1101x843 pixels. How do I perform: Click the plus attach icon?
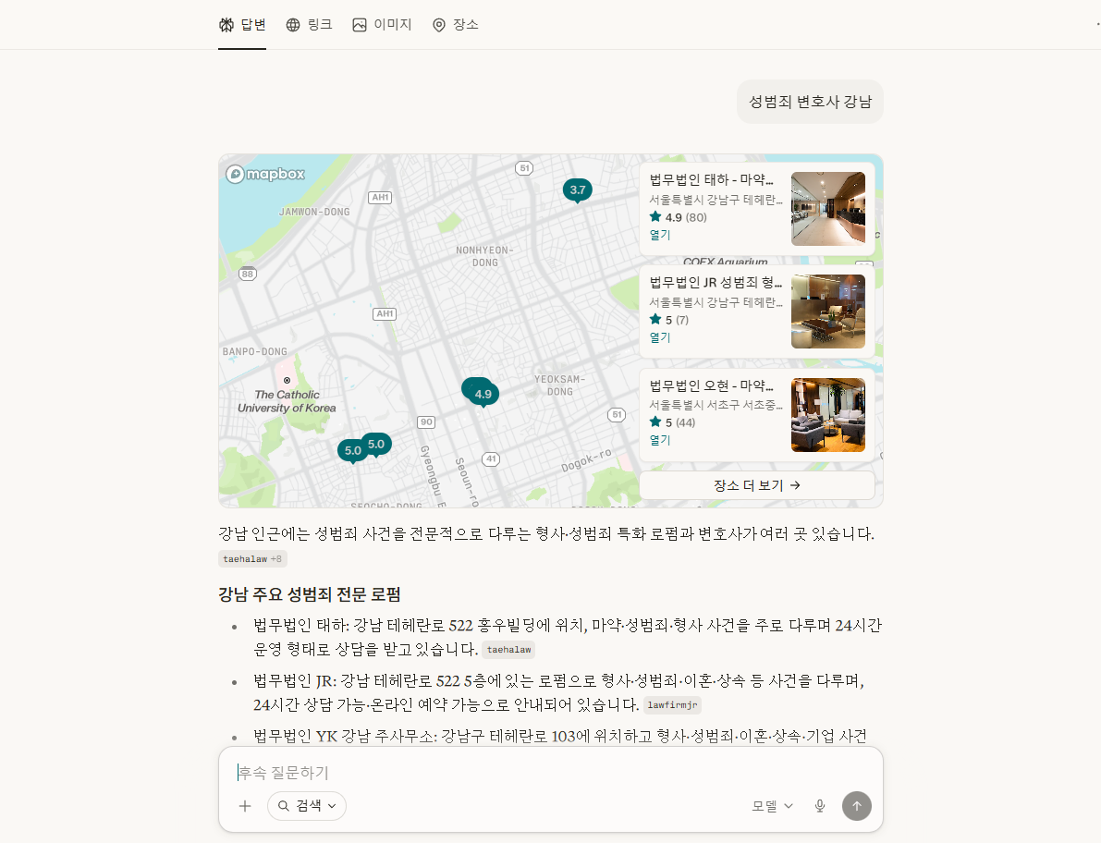pos(244,806)
